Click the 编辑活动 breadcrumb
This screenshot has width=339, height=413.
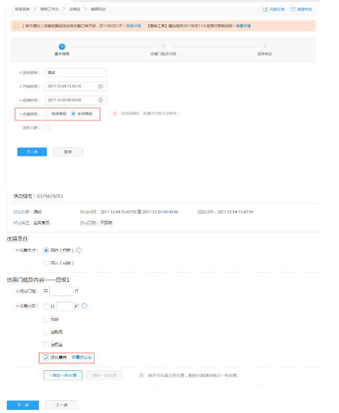[x=98, y=9]
